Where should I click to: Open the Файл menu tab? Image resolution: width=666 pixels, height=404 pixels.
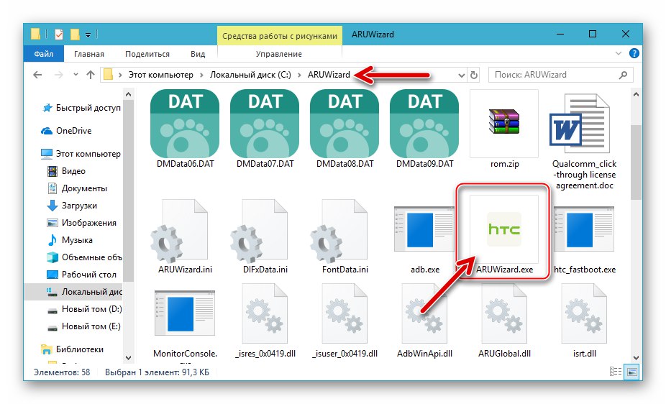tap(44, 54)
